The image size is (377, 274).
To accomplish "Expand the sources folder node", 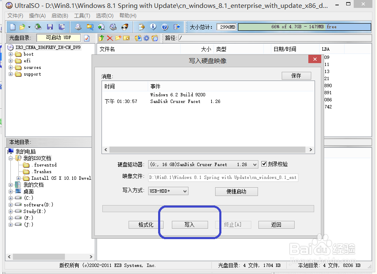I will 10,68.
